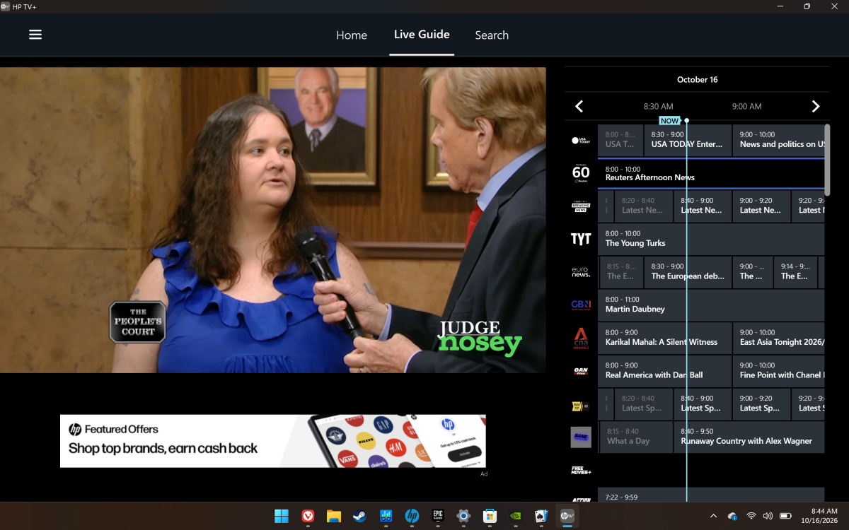The image size is (849, 530).
Task: Select the past What a Day 8:15 - 8:40 program
Action: [635, 436]
